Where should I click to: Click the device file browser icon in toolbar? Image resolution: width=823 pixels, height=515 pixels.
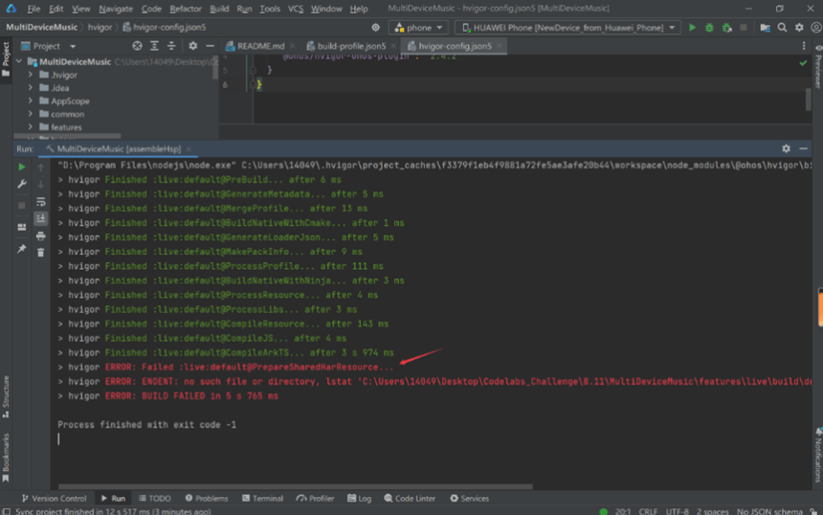click(x=765, y=28)
